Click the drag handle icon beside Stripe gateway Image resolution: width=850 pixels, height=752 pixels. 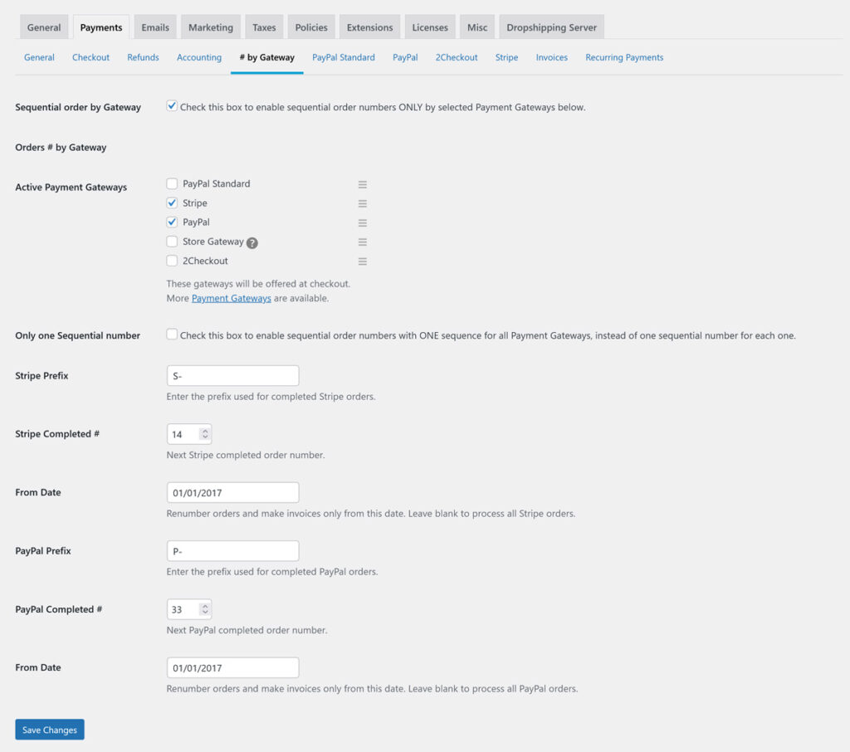point(362,203)
